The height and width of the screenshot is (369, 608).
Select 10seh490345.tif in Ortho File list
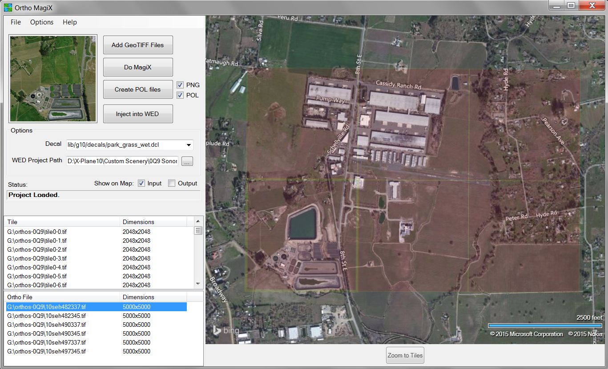click(x=47, y=333)
